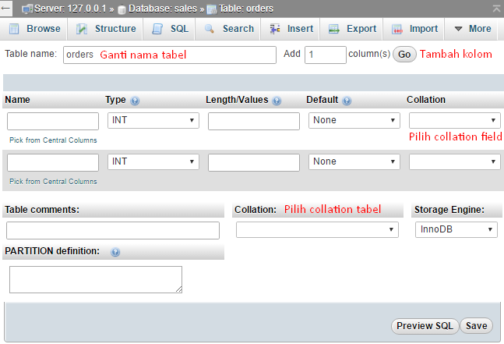Click the PARTITION definition text area
Screen dimensions: 504x344
(96, 279)
